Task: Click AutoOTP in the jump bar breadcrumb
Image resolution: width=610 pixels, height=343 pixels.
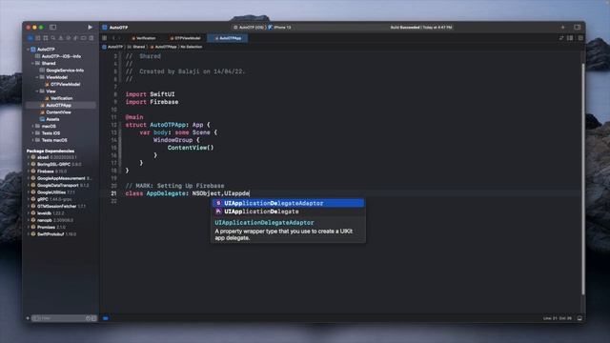Action: 112,47
